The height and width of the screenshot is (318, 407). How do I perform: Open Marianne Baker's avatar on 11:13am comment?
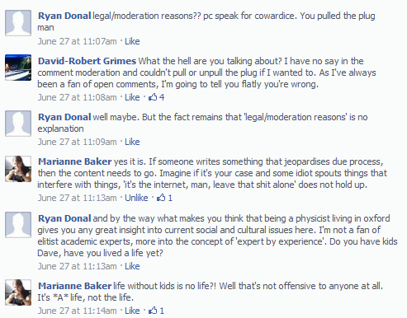click(x=18, y=169)
